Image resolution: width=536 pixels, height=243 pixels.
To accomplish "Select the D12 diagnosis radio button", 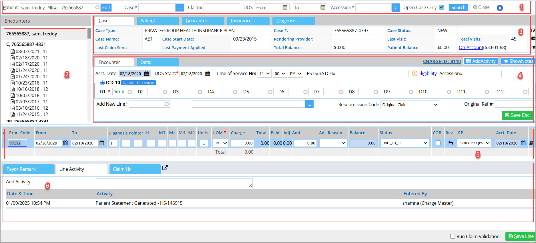I will point(525,92).
